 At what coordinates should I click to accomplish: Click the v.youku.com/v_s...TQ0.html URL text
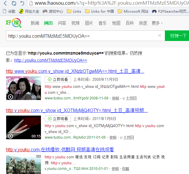66,169
